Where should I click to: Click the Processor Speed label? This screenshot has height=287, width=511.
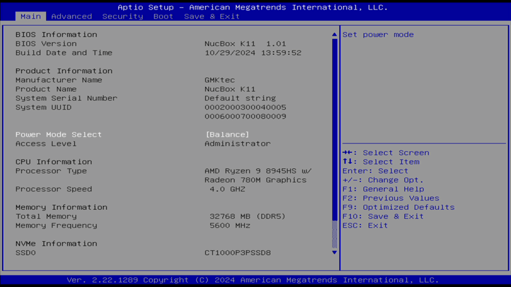click(x=54, y=189)
